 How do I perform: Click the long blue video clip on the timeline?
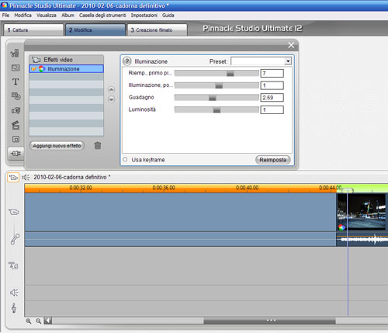coord(180,212)
